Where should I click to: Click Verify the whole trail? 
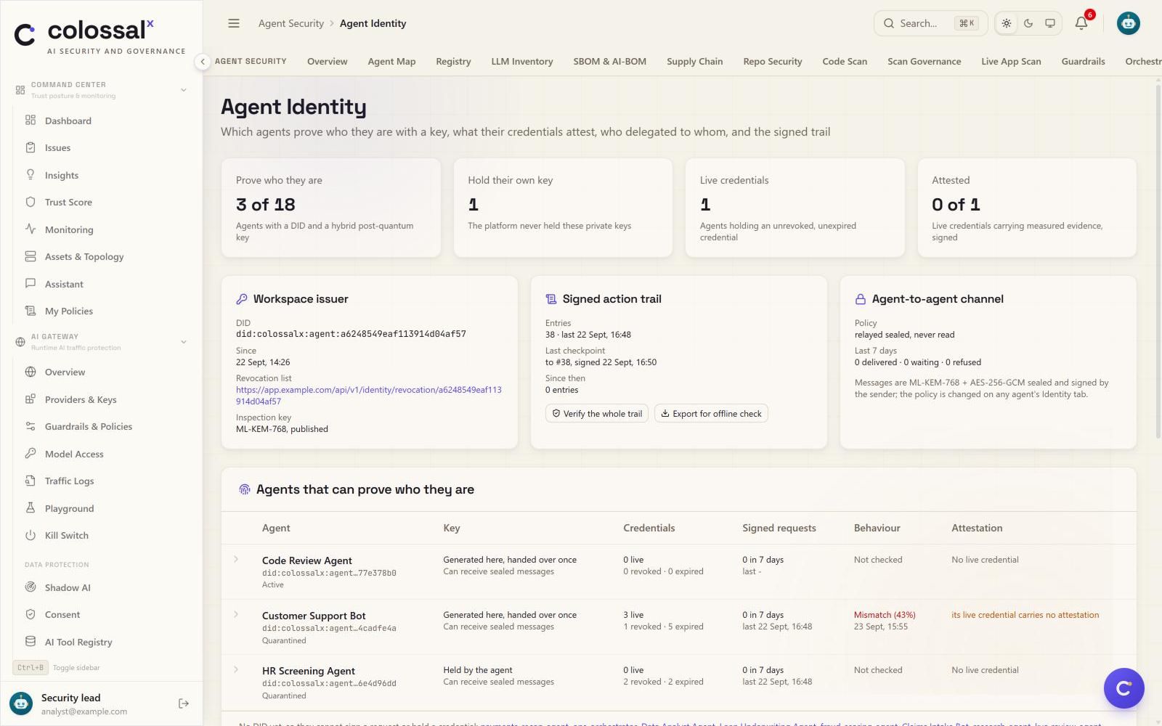597,413
